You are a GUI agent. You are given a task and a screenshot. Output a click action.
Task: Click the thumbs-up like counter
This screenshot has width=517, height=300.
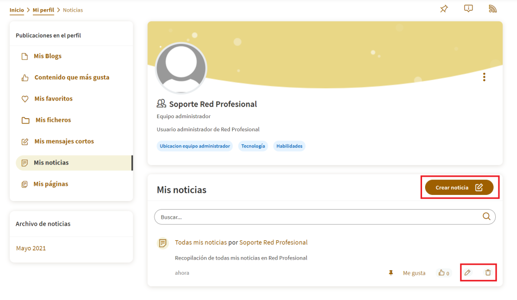pyautogui.click(x=444, y=273)
